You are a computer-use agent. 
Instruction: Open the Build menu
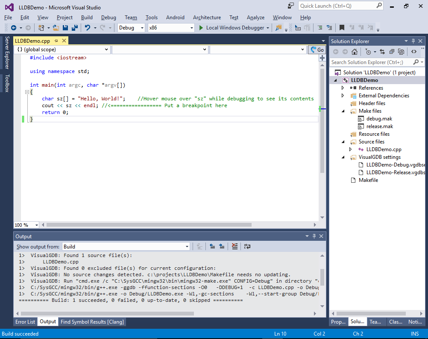pos(87,18)
